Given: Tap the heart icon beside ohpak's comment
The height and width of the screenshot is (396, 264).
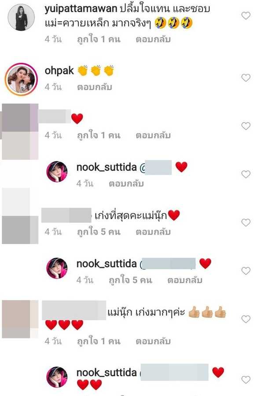Looking at the screenshot, I should 246,77.
